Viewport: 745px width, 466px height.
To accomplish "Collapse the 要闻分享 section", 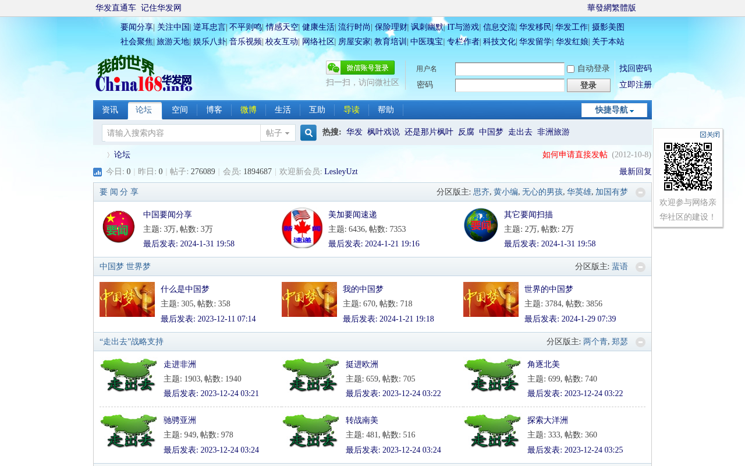I will (x=640, y=192).
